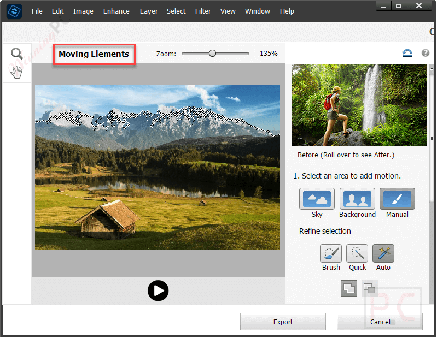The width and height of the screenshot is (437, 338).
Task: Select the Quick selection refine tool
Action: coord(357,253)
